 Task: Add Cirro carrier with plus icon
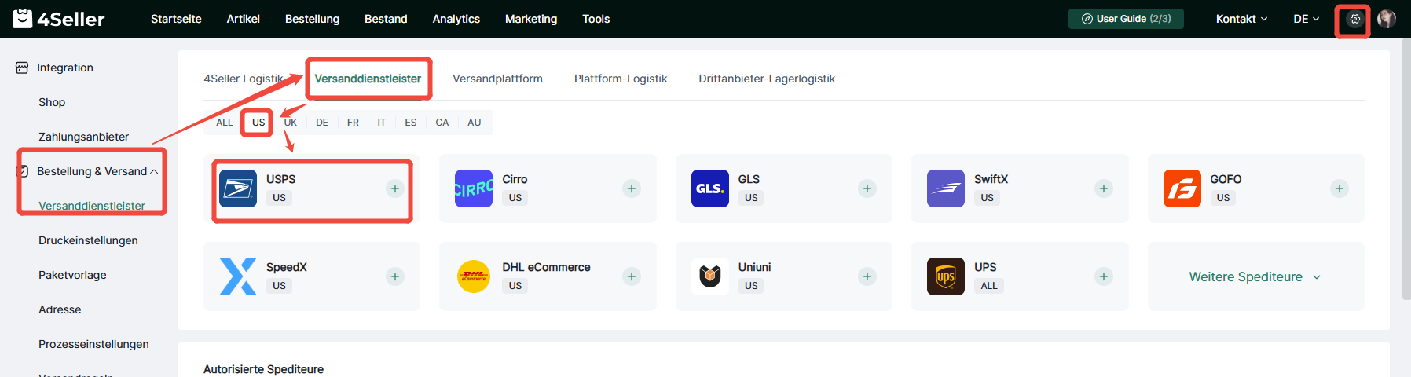[x=632, y=188]
